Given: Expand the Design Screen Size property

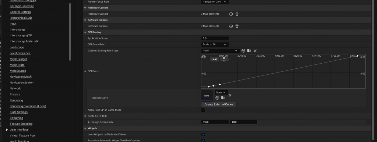Looking at the screenshot, I should 89,122.
